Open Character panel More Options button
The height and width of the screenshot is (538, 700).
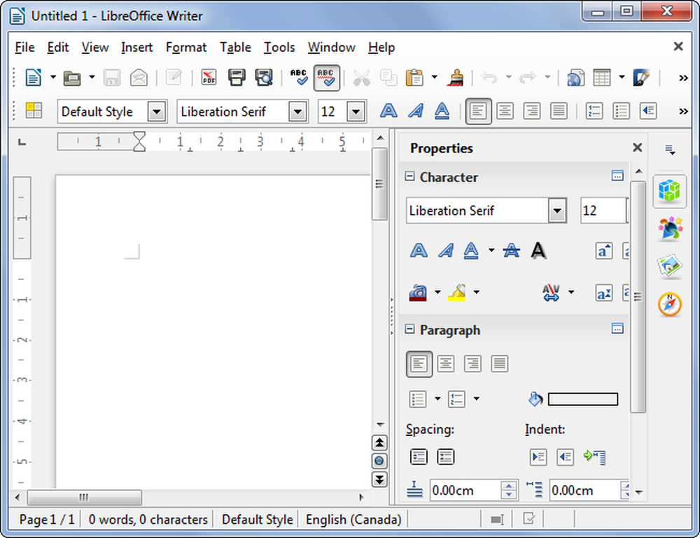617,176
